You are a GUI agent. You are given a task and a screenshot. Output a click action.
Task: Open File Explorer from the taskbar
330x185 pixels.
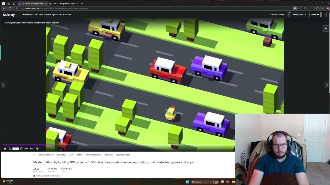pyautogui.click(x=233, y=182)
